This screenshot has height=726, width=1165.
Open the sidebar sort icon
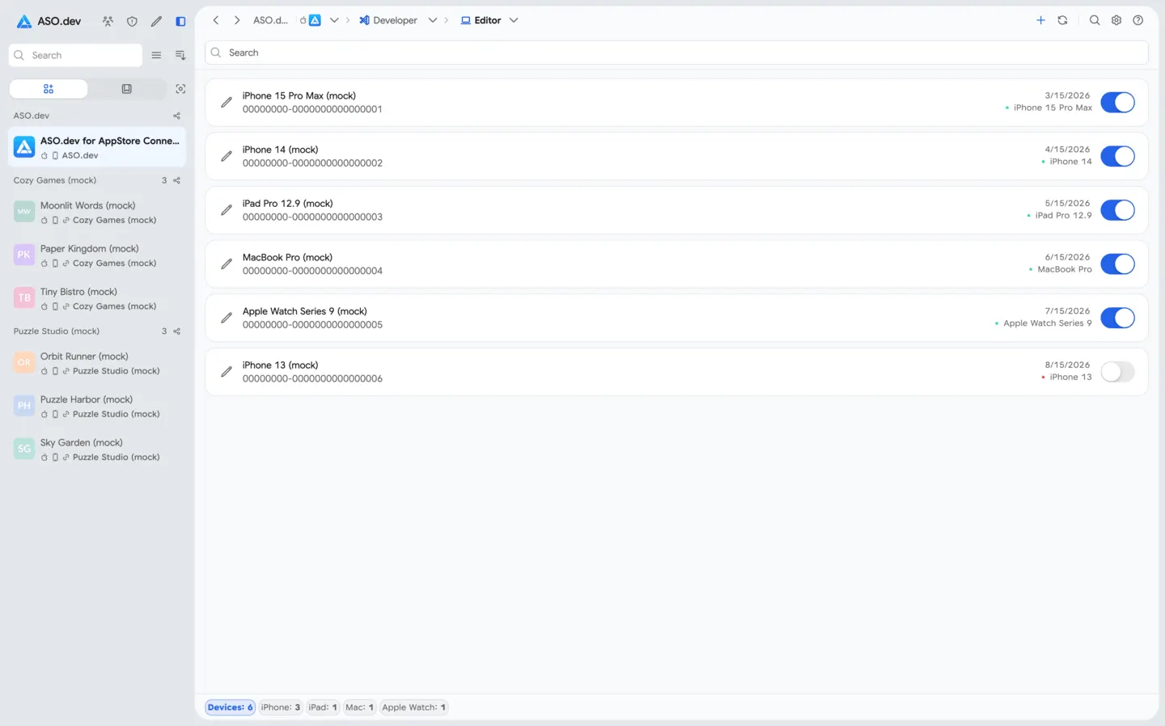point(180,55)
